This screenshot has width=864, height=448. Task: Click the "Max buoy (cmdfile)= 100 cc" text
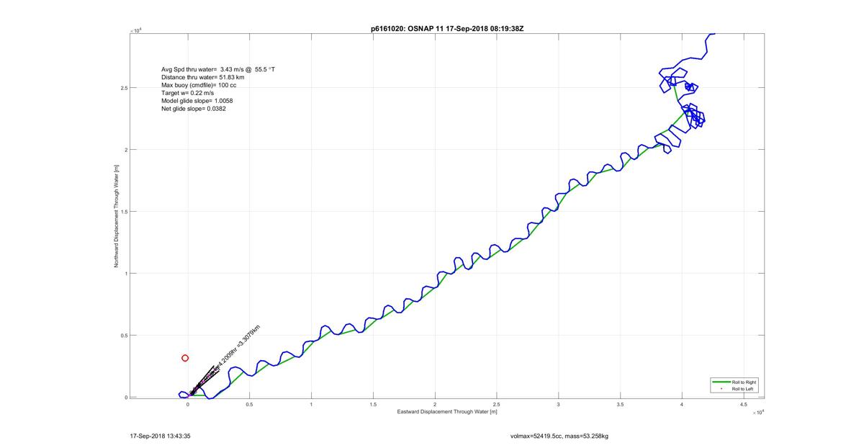(199, 85)
